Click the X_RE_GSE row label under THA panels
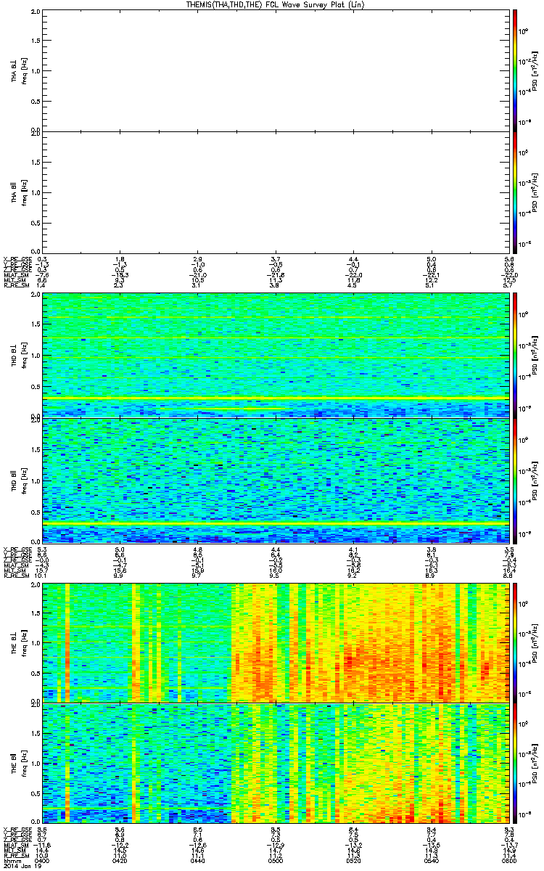Screen dimensions: 544x871 pos(16,258)
